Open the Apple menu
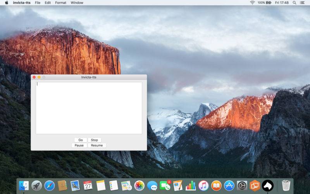Viewport: 310px width, 194px height. point(7,3)
